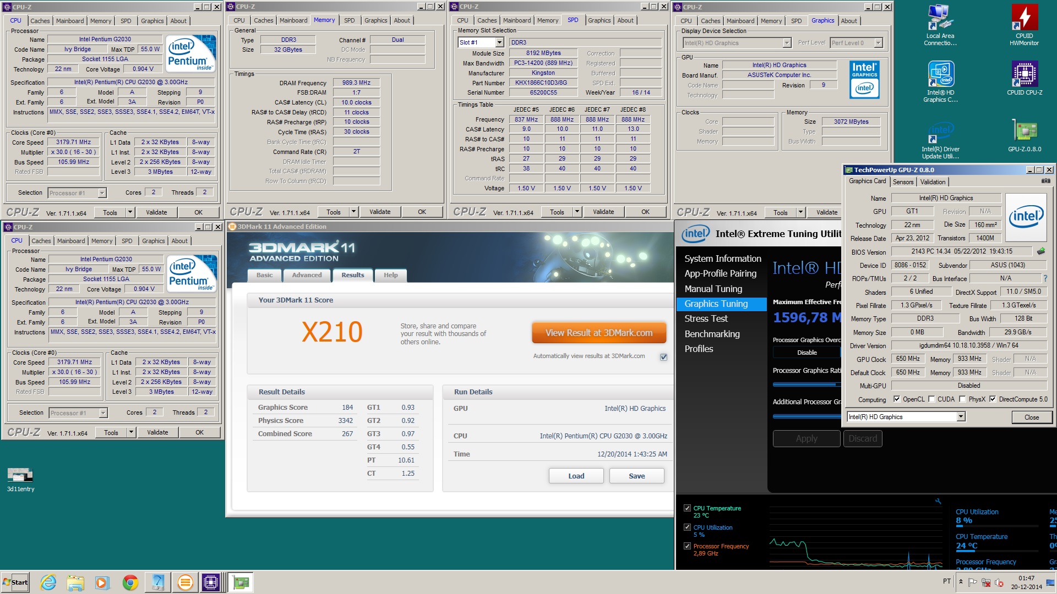Launch Windows Media Player from taskbar
Image resolution: width=1057 pixels, height=594 pixels.
[102, 582]
